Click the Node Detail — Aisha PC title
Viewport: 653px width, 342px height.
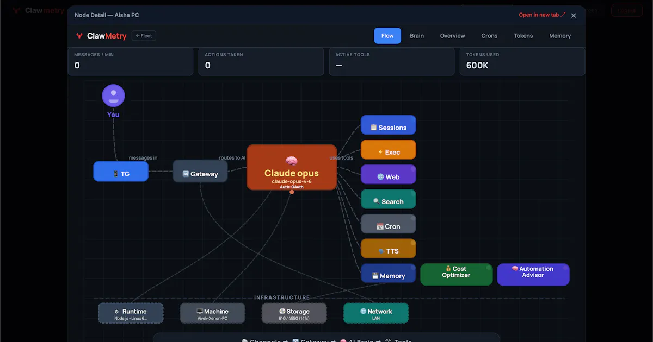107,15
